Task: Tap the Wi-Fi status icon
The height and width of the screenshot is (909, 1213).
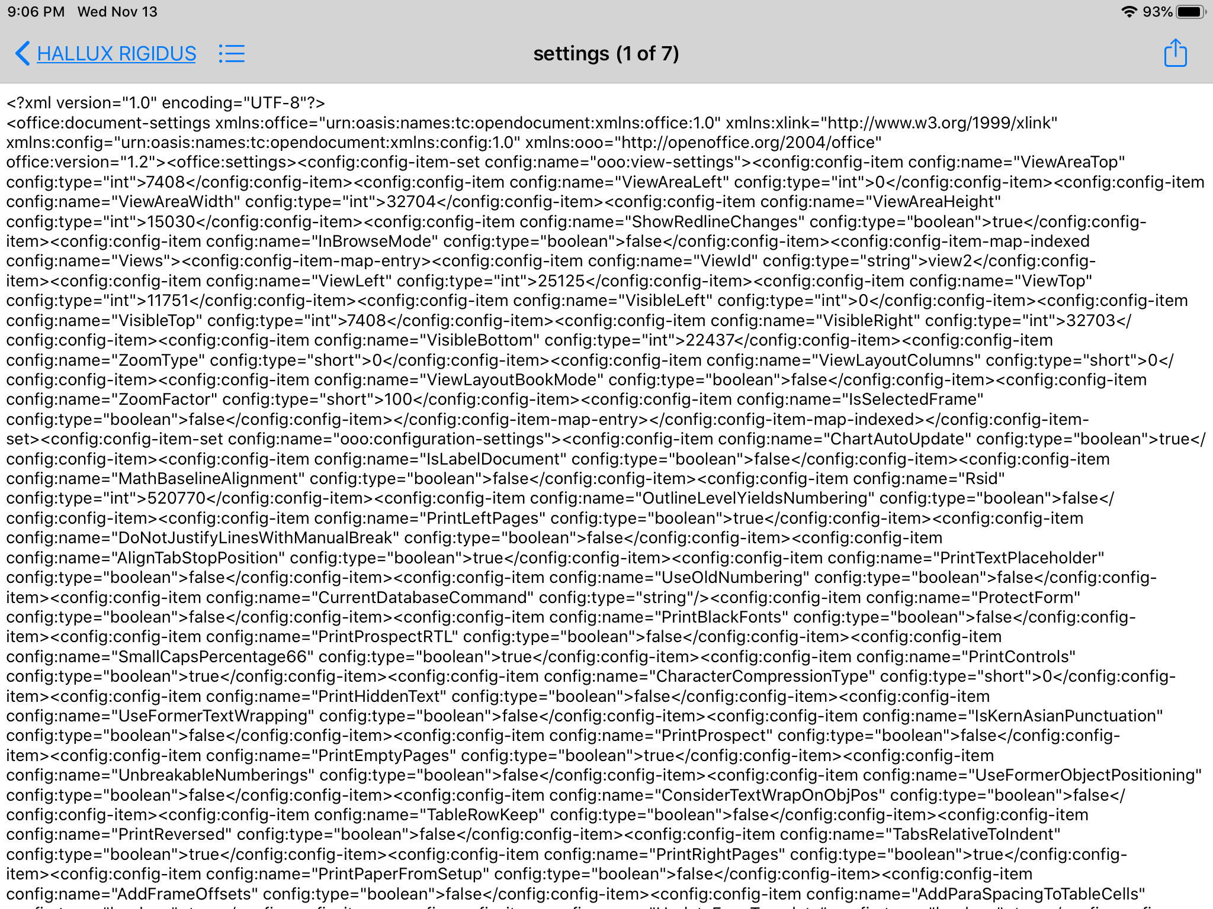Action: (1129, 12)
